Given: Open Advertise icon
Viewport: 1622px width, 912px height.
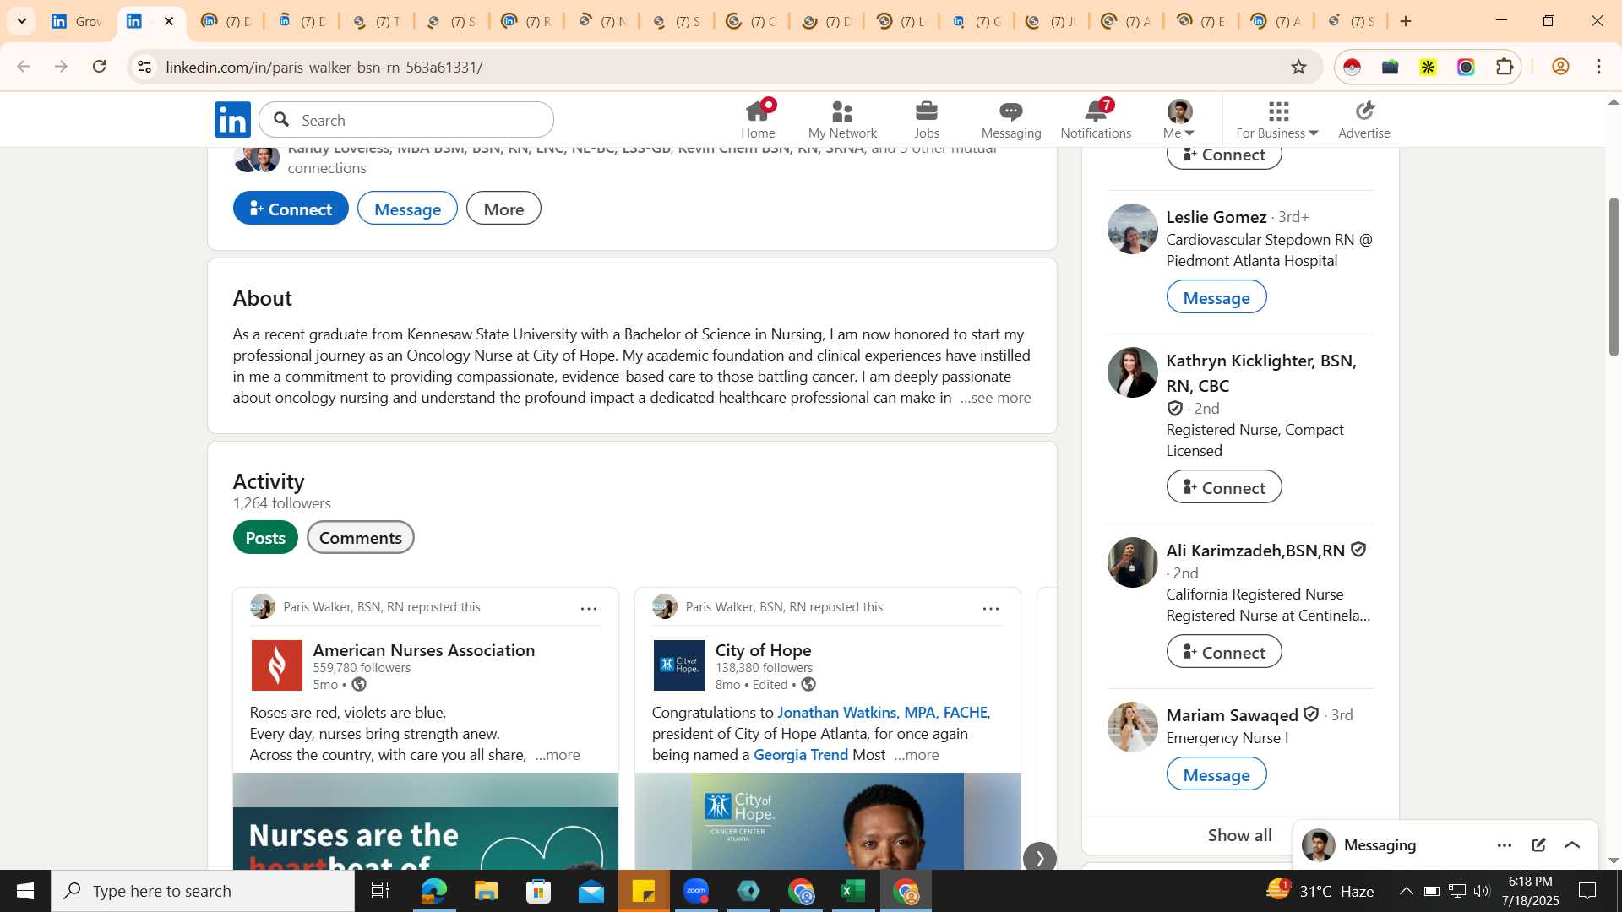Looking at the screenshot, I should (x=1364, y=119).
